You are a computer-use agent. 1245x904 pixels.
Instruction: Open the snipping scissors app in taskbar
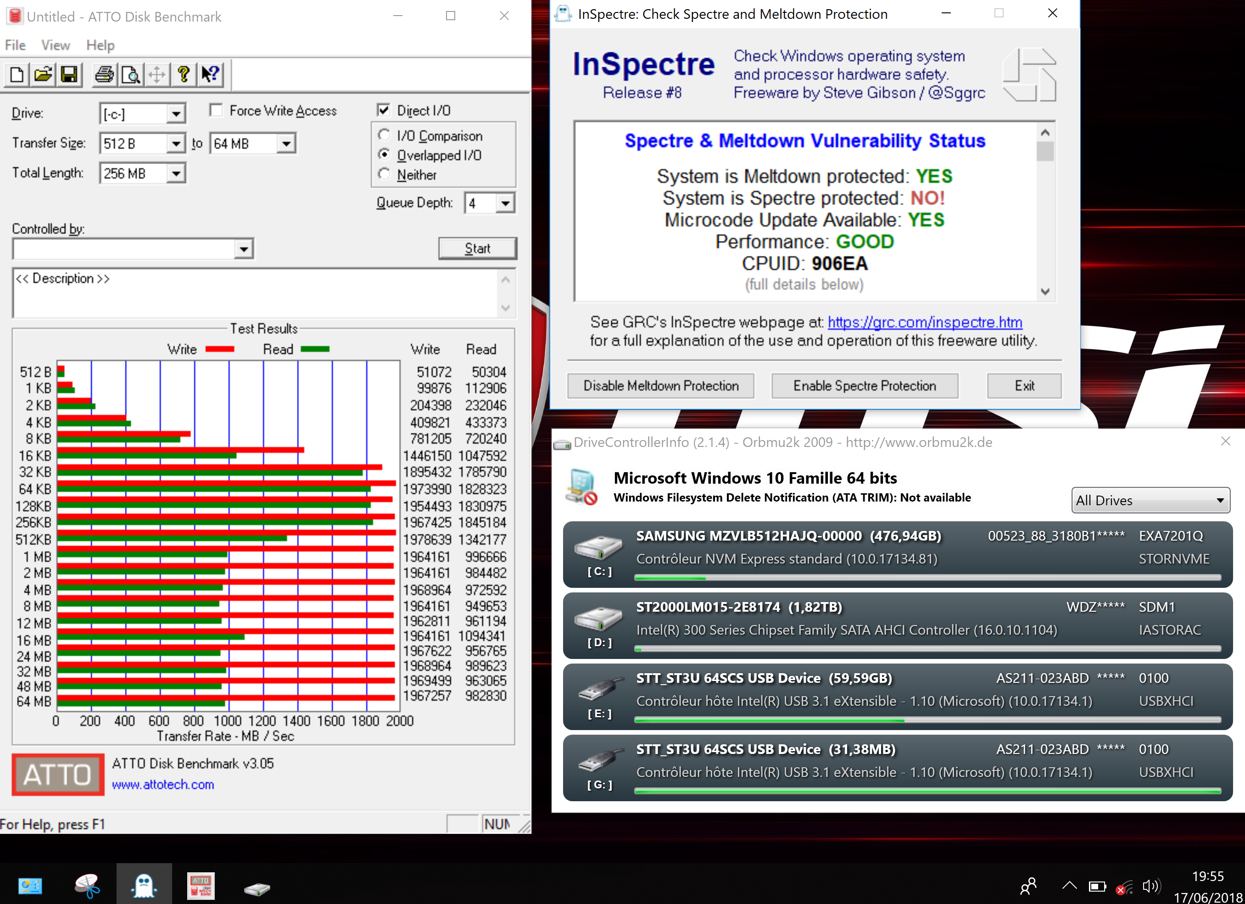[87, 885]
